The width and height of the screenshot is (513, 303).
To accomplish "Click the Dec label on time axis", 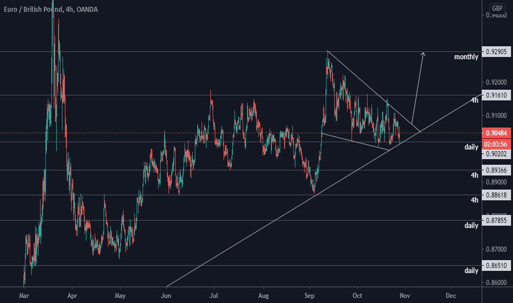I will click(451, 296).
